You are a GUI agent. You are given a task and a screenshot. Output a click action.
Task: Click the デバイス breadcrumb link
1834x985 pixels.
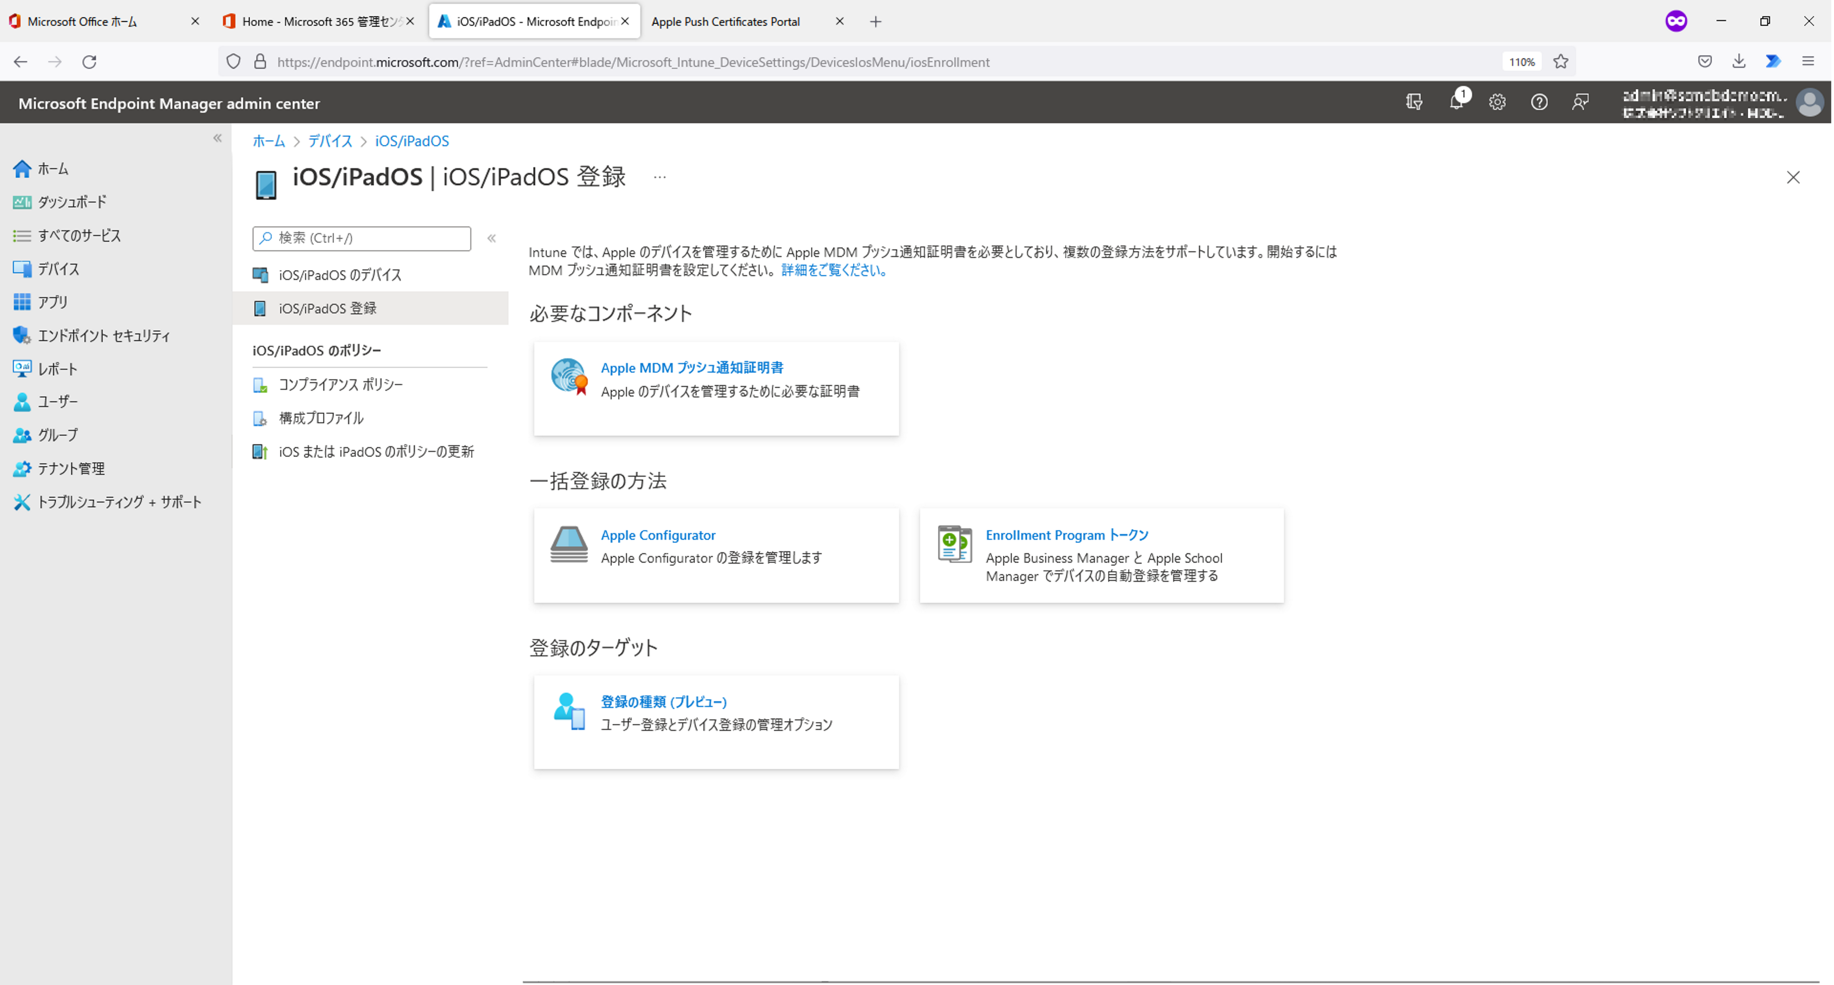tap(329, 141)
